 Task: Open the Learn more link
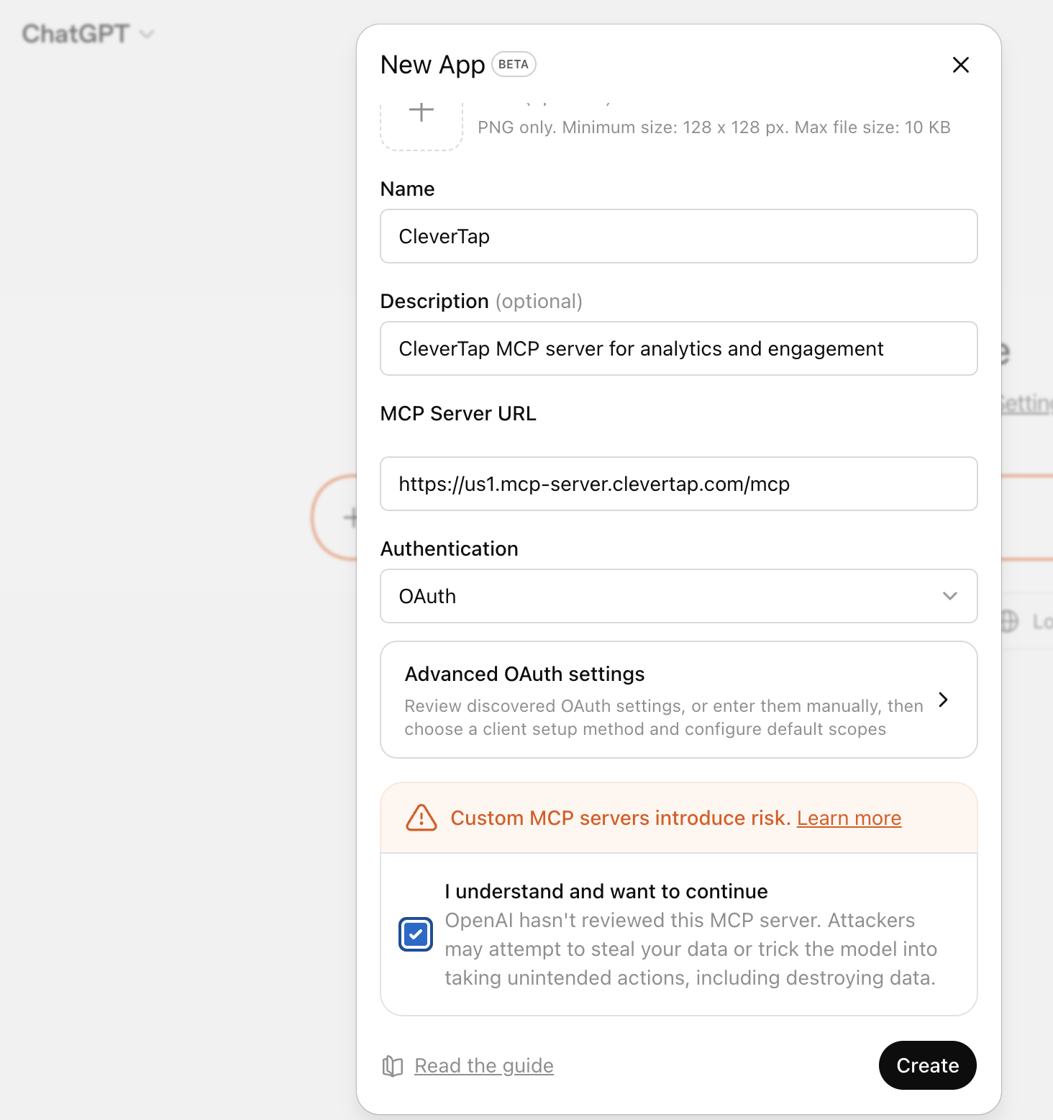click(x=849, y=818)
